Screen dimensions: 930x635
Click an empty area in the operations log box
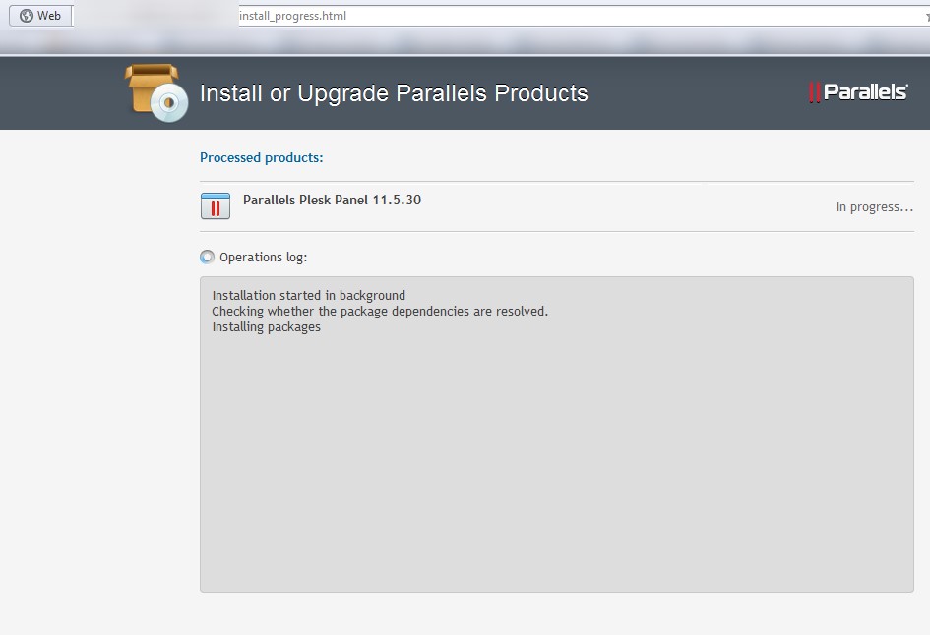tap(556, 462)
